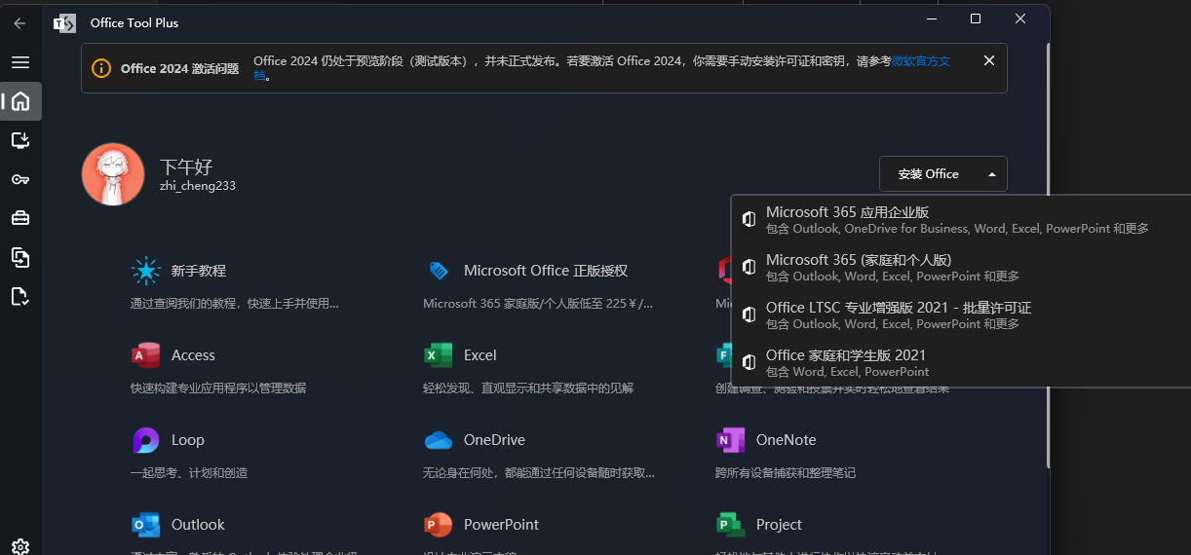Click the Loop app icon
This screenshot has height=555, width=1191.
(145, 440)
